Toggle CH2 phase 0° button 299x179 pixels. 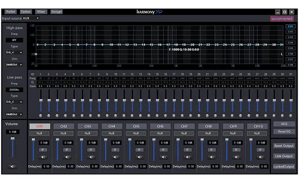67,150
